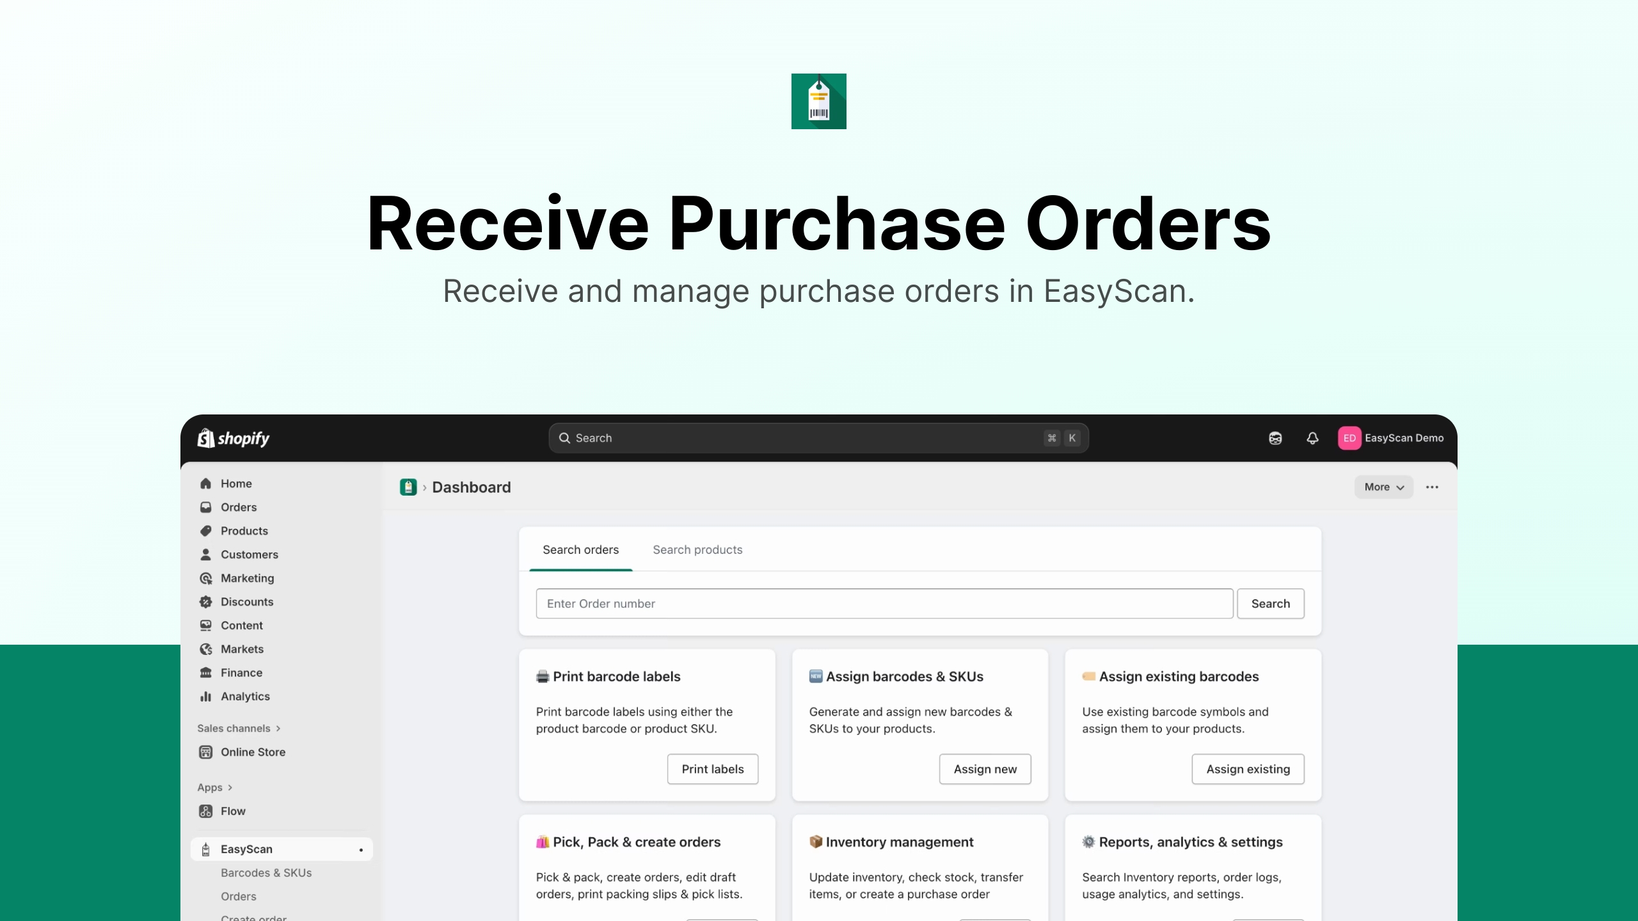Image resolution: width=1638 pixels, height=921 pixels.
Task: Go to Home in sidebar
Action: [x=236, y=484]
